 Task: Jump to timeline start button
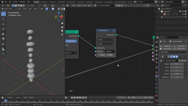click(72, 97)
